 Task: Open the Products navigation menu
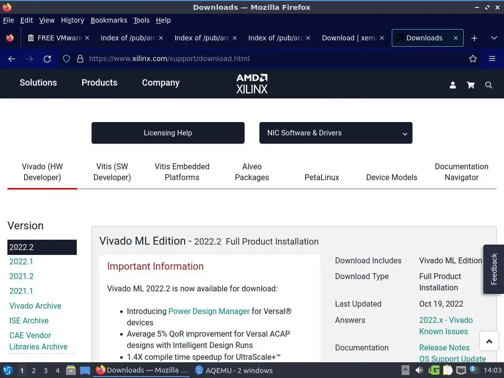click(x=99, y=83)
